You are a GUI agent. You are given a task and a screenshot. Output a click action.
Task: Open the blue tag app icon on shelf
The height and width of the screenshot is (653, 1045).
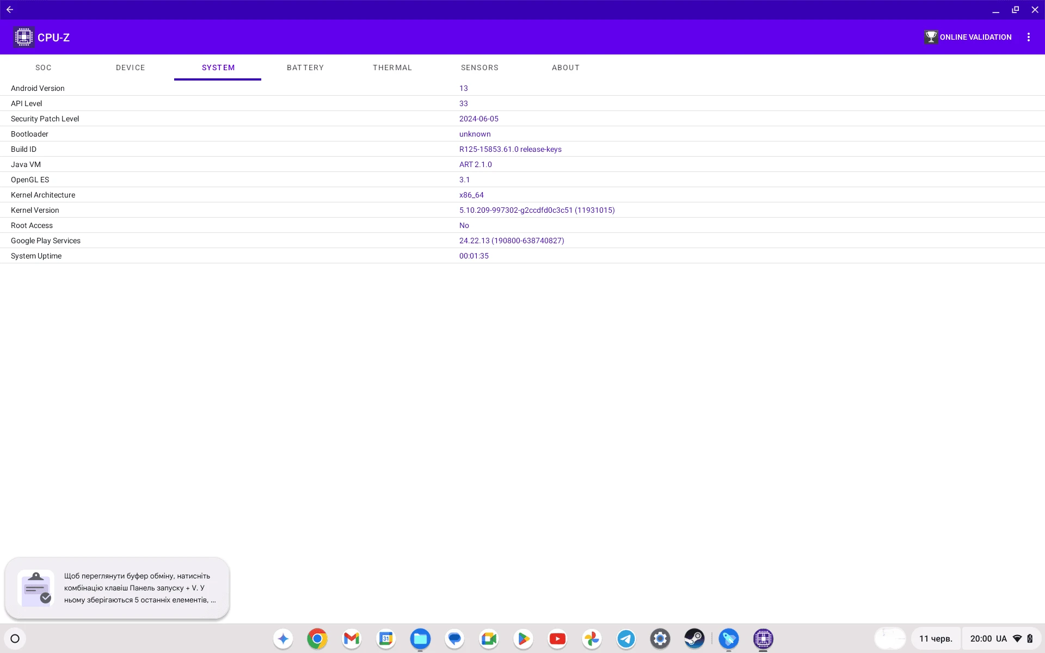tap(729, 639)
